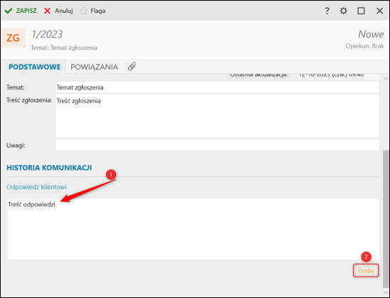Click the Odpowiedz klientowi link

[x=36, y=187]
